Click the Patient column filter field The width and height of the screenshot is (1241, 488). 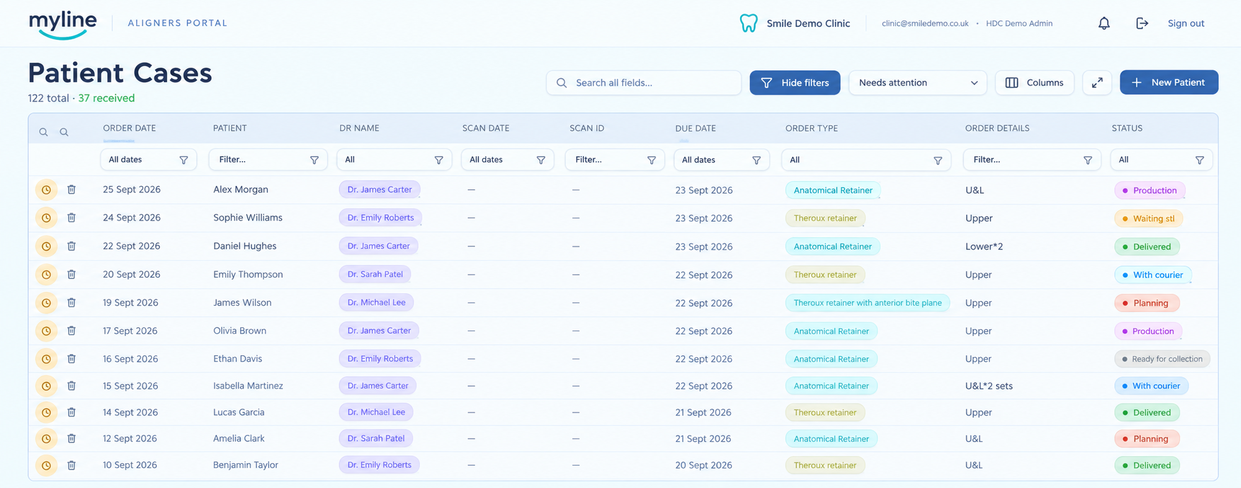coord(268,159)
